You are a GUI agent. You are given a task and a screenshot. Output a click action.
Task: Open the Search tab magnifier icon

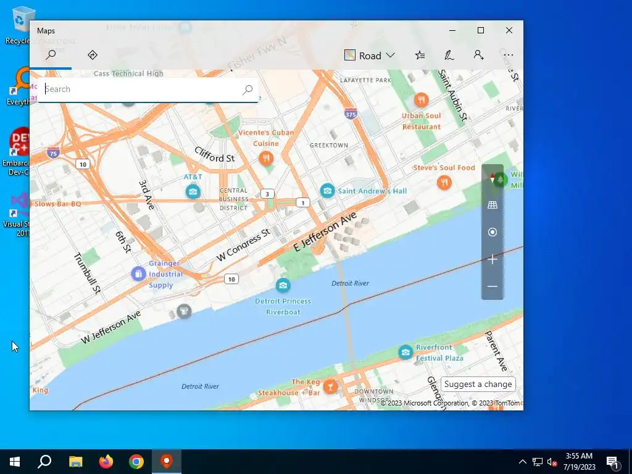(x=51, y=55)
